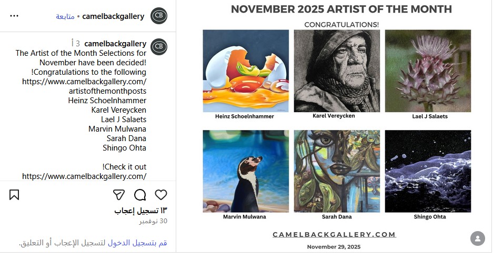View tagged people via the user icon on the image
Screen dimensions: 493x259
pos(477,238)
